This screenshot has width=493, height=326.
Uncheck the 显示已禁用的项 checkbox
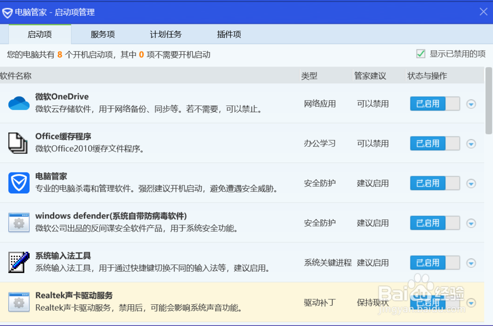pos(421,54)
